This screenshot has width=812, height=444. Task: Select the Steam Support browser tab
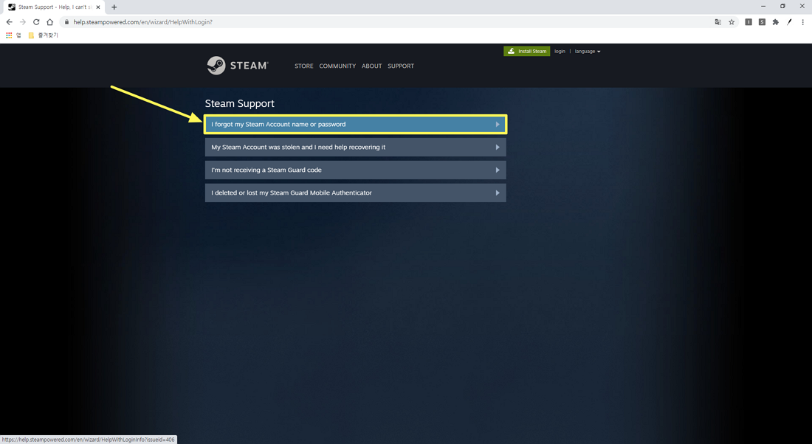click(54, 7)
